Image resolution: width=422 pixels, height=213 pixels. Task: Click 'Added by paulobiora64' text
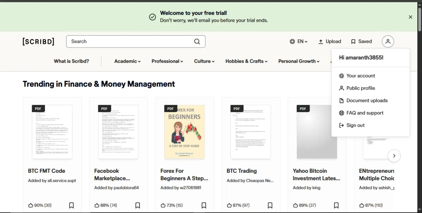point(116,188)
